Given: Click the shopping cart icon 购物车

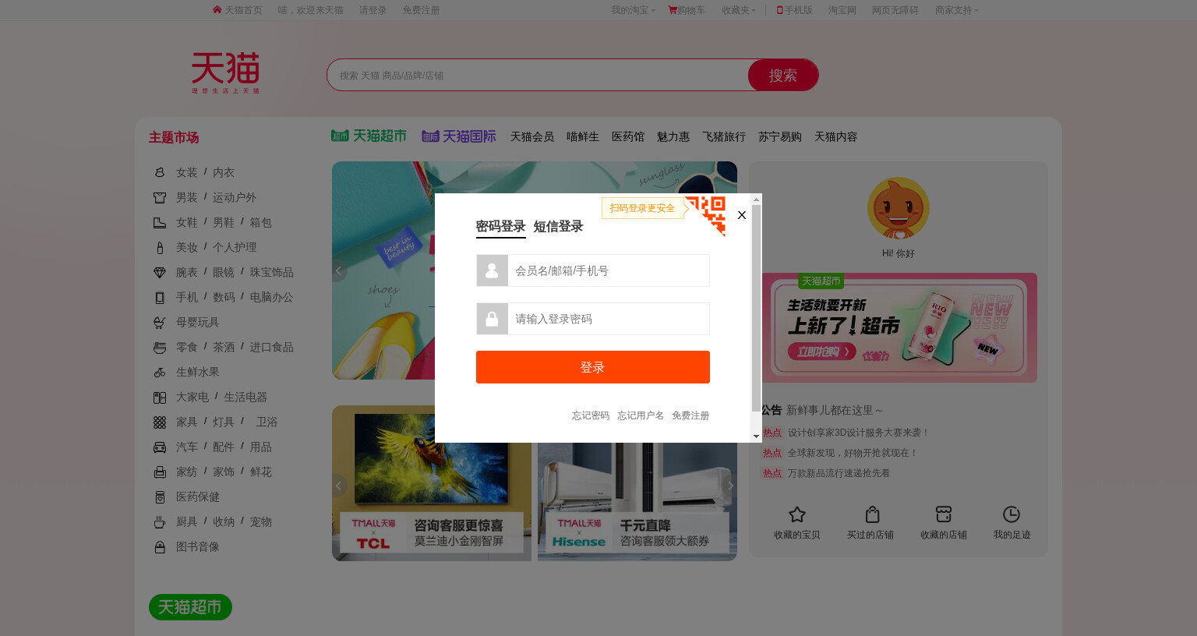Looking at the screenshot, I should pos(673,10).
